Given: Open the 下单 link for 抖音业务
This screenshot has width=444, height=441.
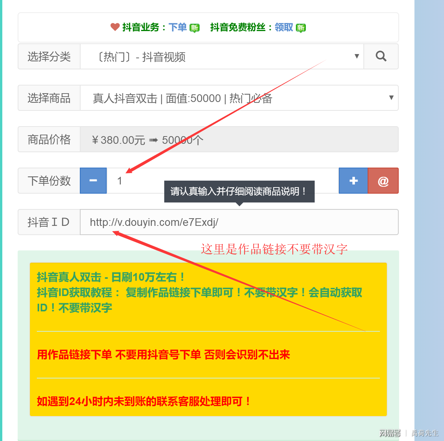Looking at the screenshot, I should [x=178, y=27].
